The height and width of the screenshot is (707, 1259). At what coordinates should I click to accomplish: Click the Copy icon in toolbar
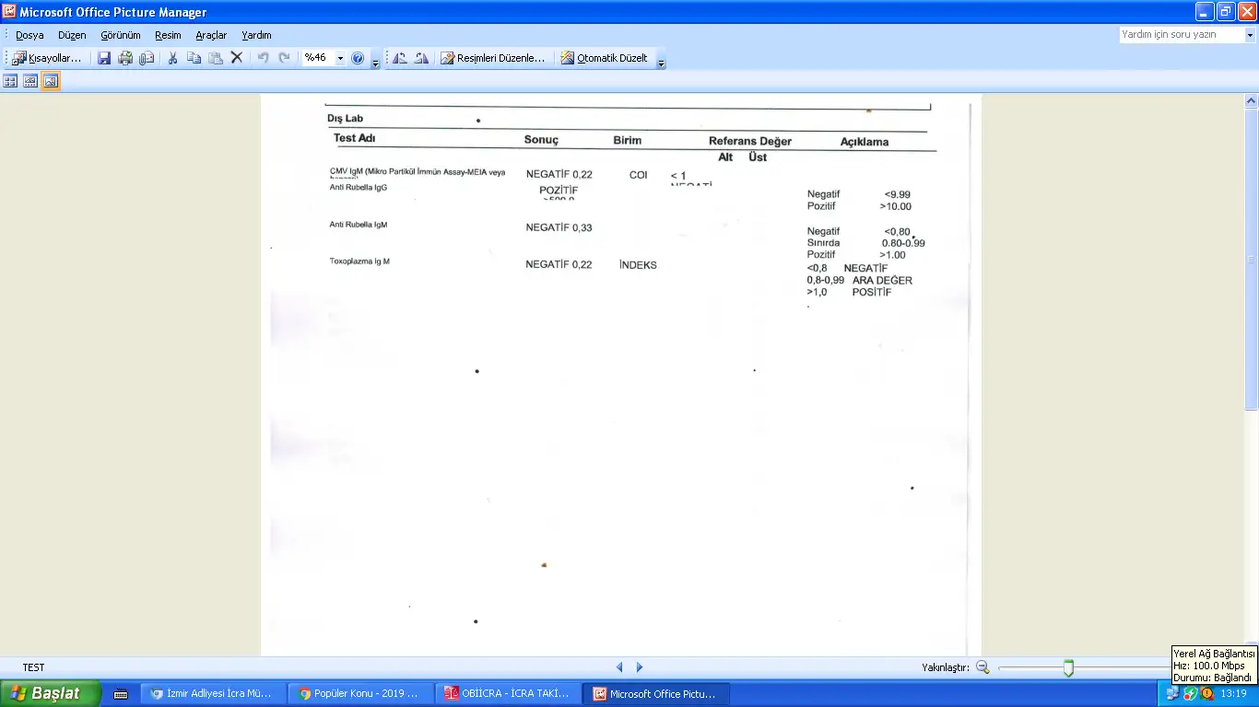(194, 58)
